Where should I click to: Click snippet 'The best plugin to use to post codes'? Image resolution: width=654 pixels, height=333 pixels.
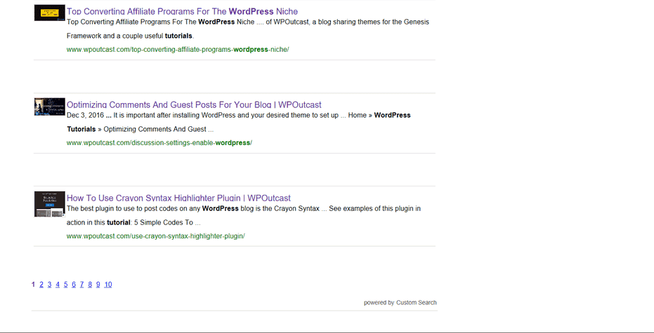pos(244,208)
